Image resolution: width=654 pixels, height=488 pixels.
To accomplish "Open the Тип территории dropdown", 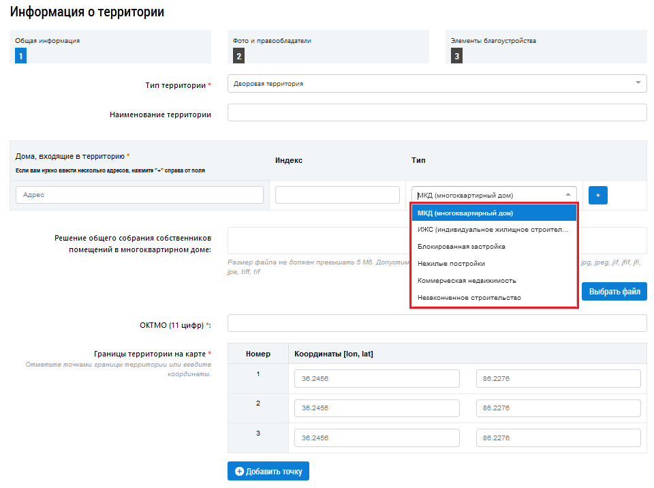I will [437, 84].
